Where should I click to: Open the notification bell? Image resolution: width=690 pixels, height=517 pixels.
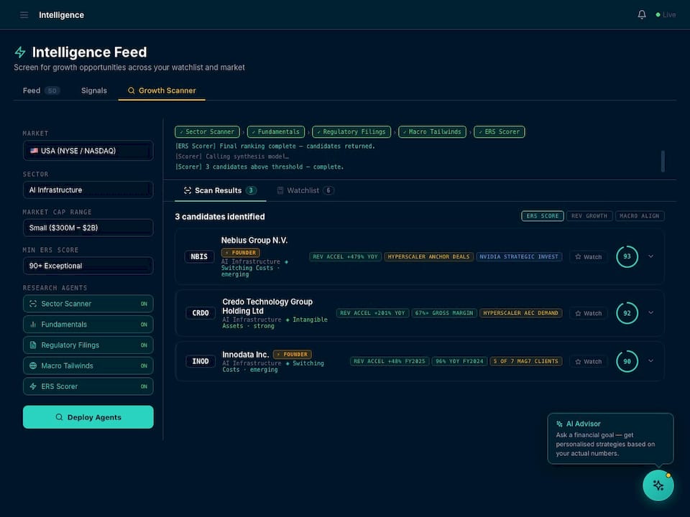[x=641, y=14]
